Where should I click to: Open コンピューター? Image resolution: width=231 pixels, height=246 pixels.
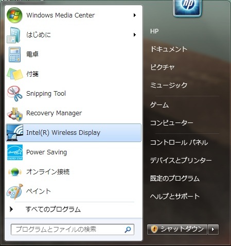pyautogui.click(x=172, y=123)
